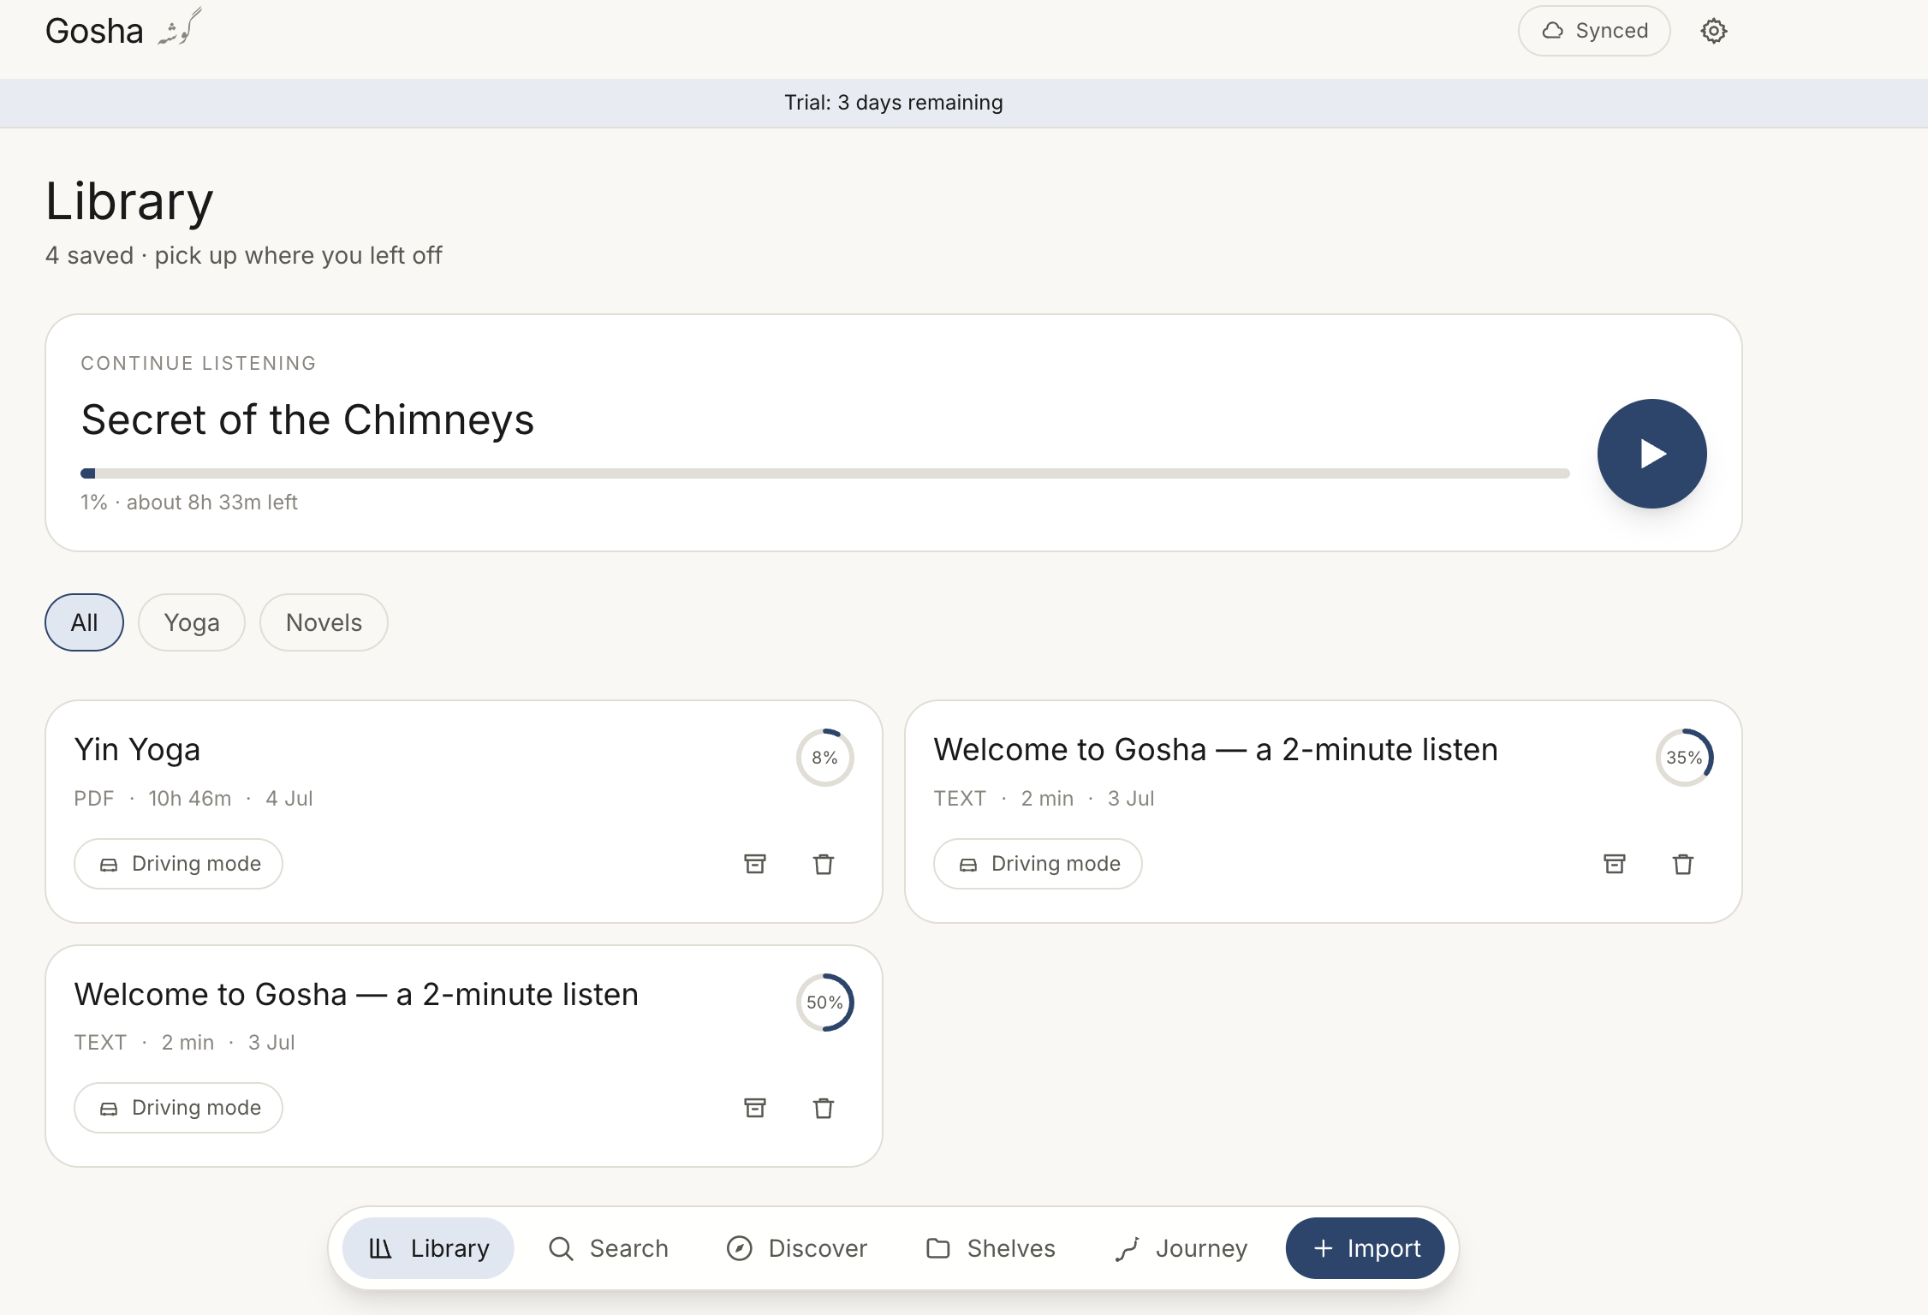Click the 35% progress ring on Welcome card
This screenshot has height=1315, width=1928.
coord(1684,758)
